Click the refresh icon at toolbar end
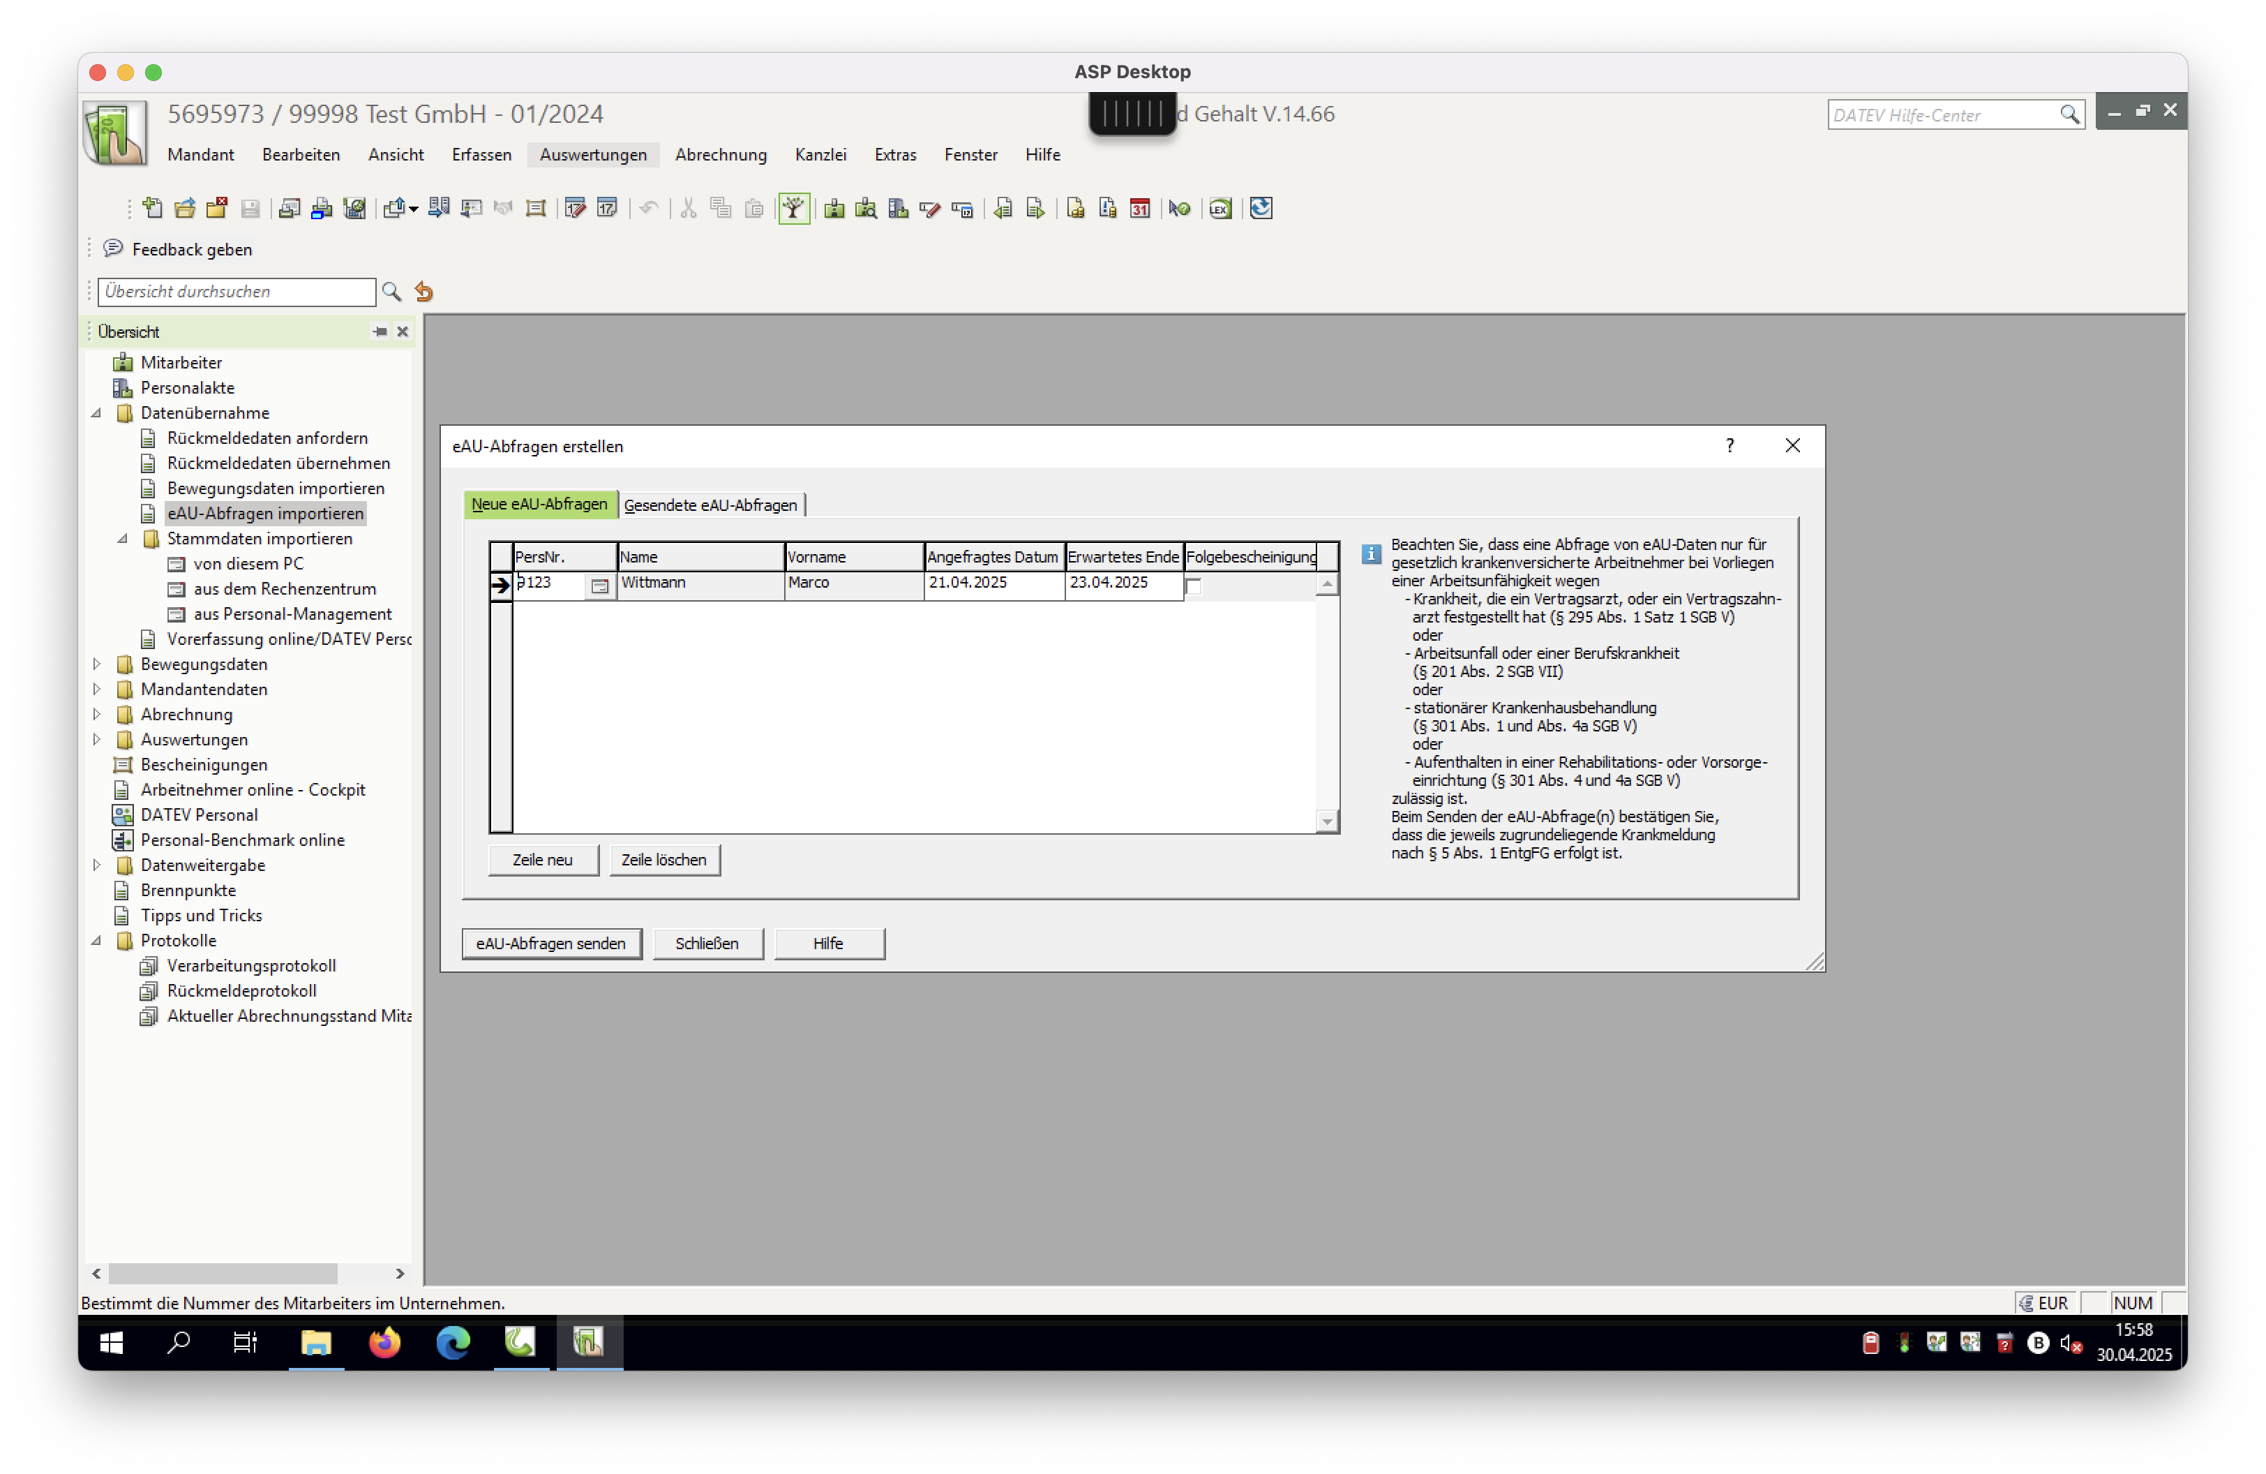This screenshot has height=1474, width=2266. pos(1261,207)
